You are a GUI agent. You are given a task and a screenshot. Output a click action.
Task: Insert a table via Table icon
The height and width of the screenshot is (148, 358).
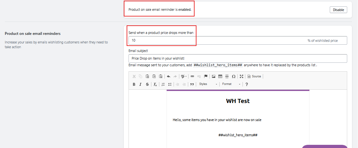(220, 76)
